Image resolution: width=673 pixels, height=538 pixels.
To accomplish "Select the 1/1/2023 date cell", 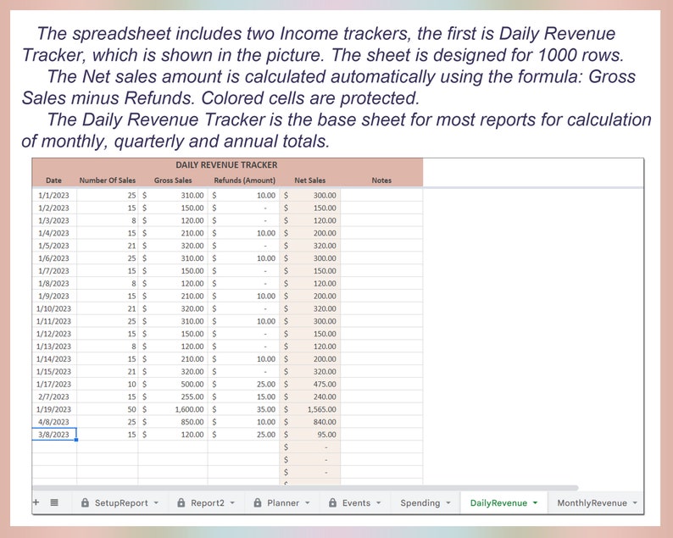I will 54,195.
